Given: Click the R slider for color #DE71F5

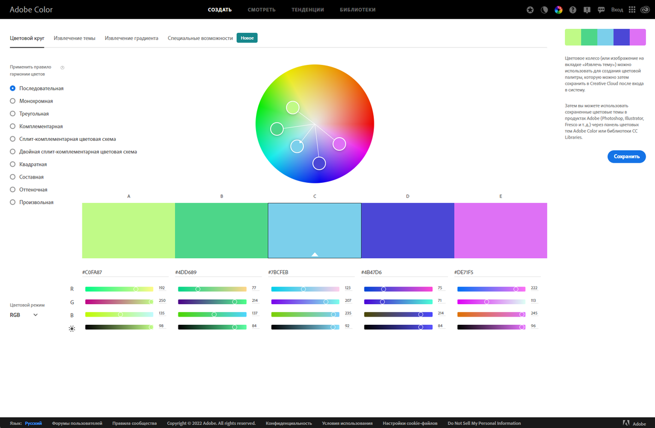Looking at the screenshot, I should tap(491, 289).
